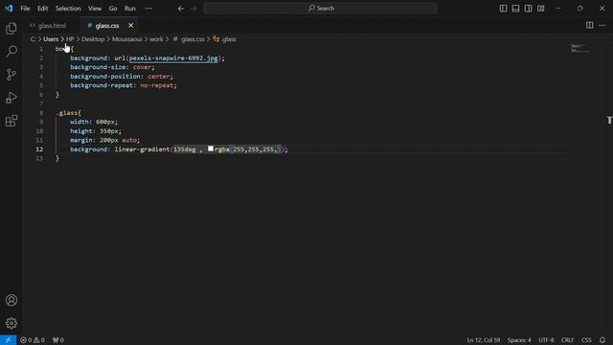
Task: Expand glass.css breadcrumb segment
Action: [189, 39]
